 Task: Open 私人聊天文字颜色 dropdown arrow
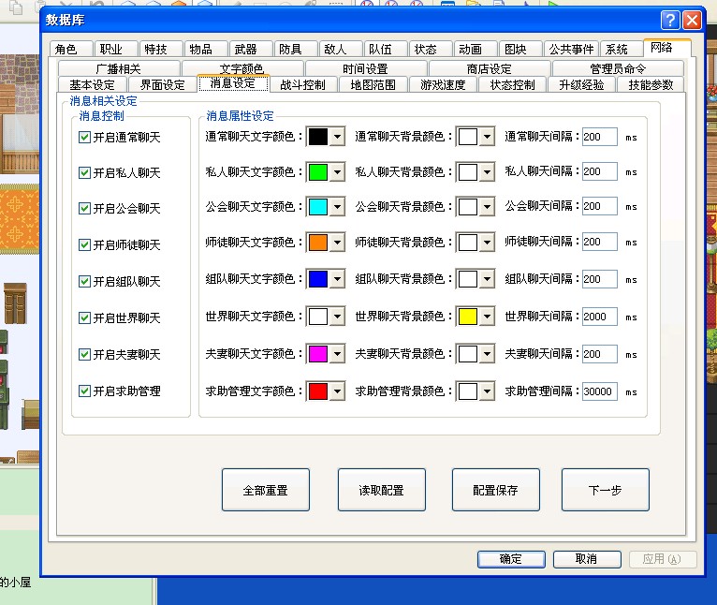click(x=338, y=172)
